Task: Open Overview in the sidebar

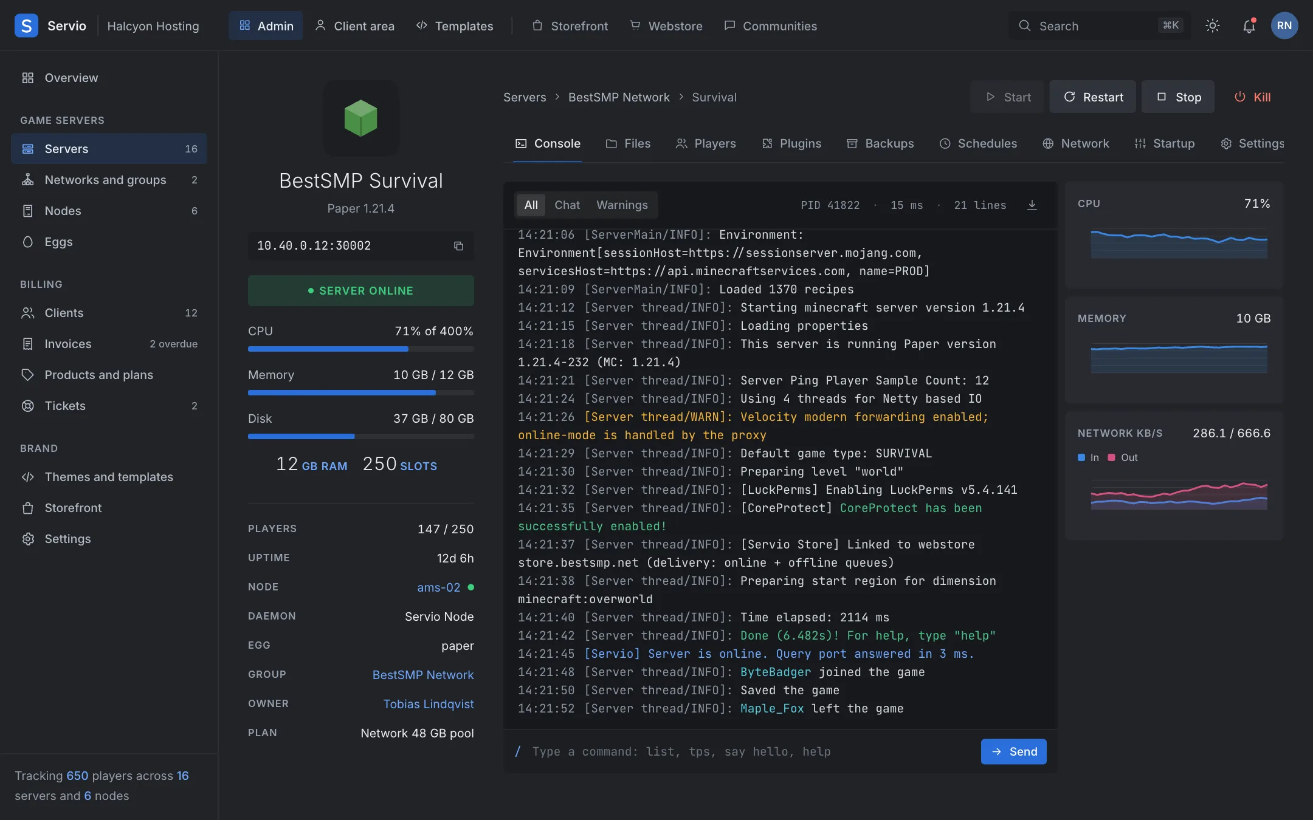Action: 109,78
